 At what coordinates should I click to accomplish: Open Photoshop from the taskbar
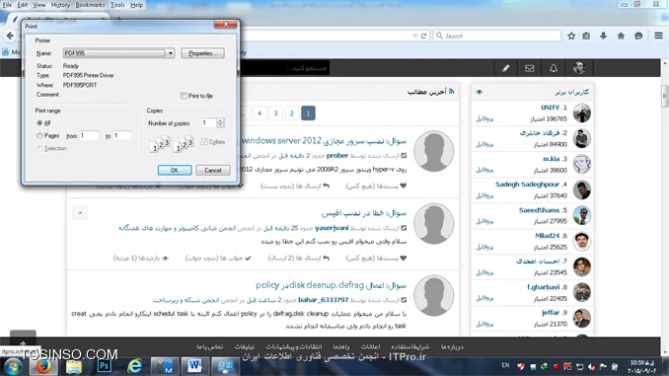tap(104, 366)
